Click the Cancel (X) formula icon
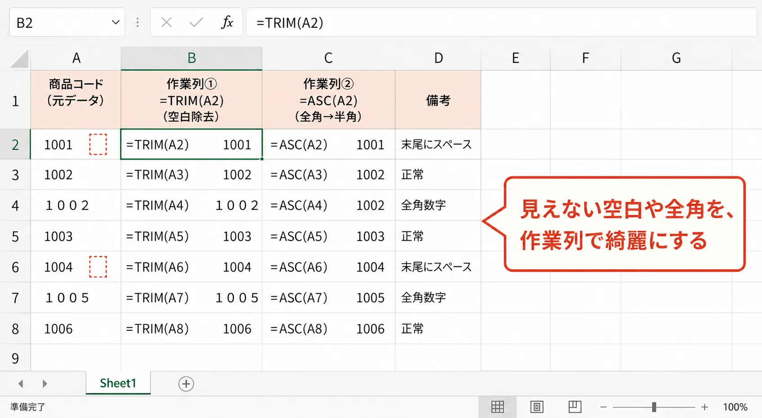Viewport: 762px width, 418px height. point(167,22)
